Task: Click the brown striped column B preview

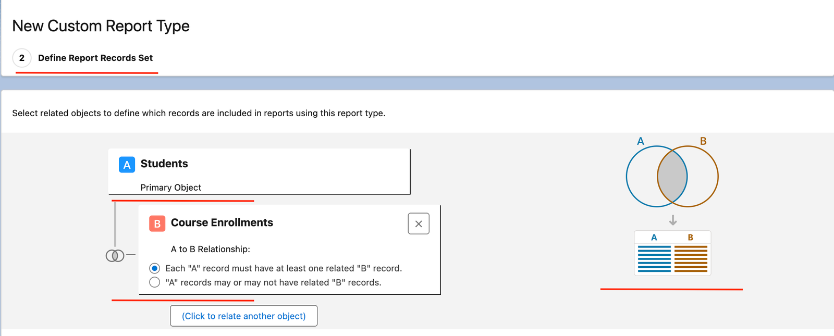Action: (x=691, y=258)
